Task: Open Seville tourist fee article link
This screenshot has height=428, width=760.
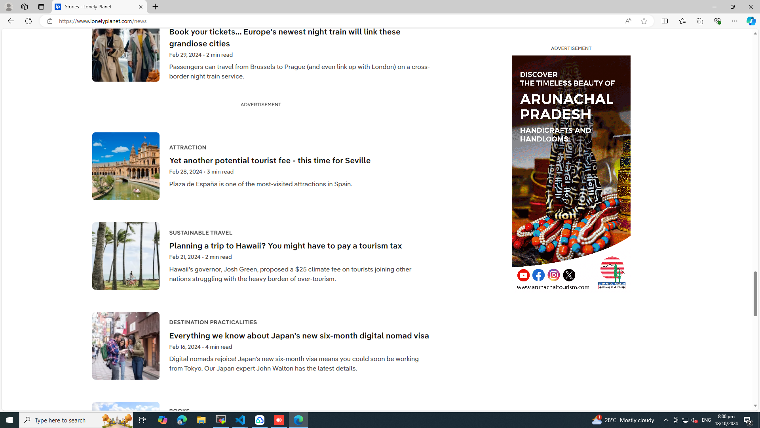Action: click(270, 160)
